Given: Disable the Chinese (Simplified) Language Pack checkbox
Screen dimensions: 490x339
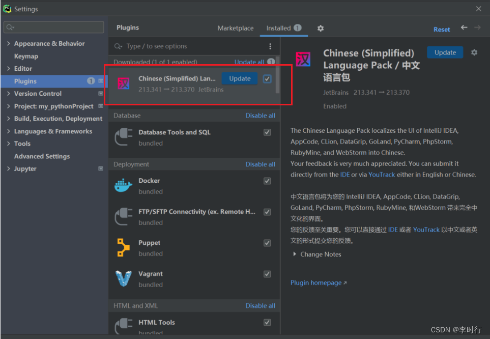Looking at the screenshot, I should (267, 79).
